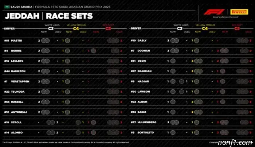Select Piastri's new C3 hard tyre icons
The height and width of the screenshot is (147, 255).
point(45,40)
